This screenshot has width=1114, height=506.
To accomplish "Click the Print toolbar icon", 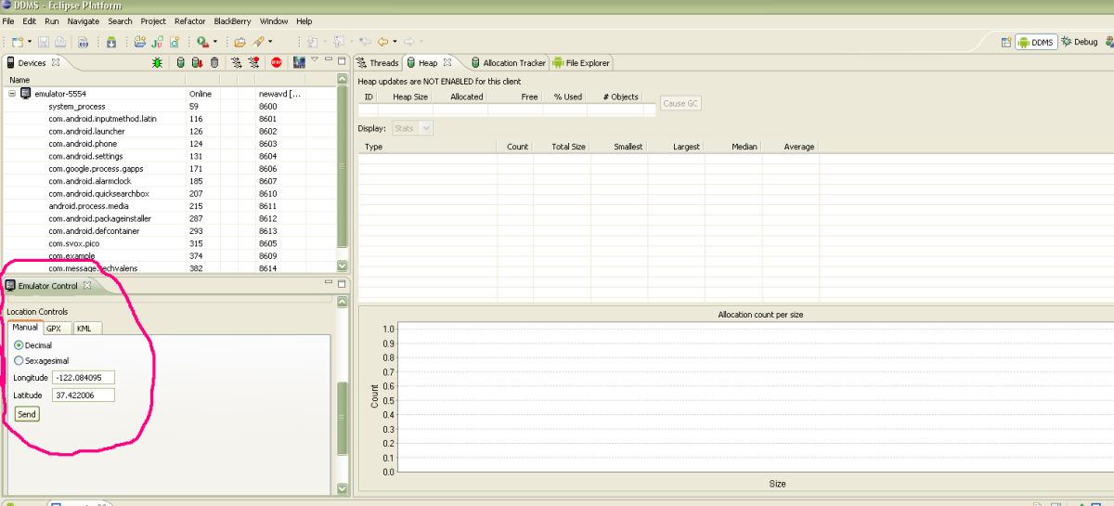I will pos(59,42).
